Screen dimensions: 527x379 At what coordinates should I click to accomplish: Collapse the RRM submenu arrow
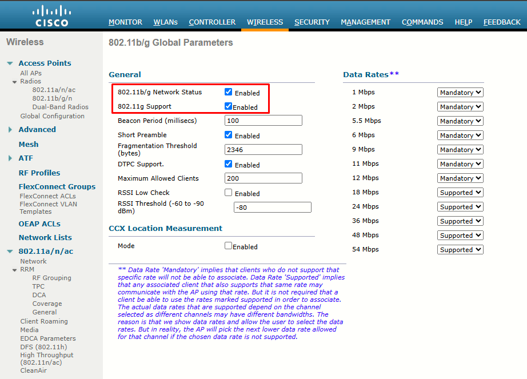pos(14,270)
